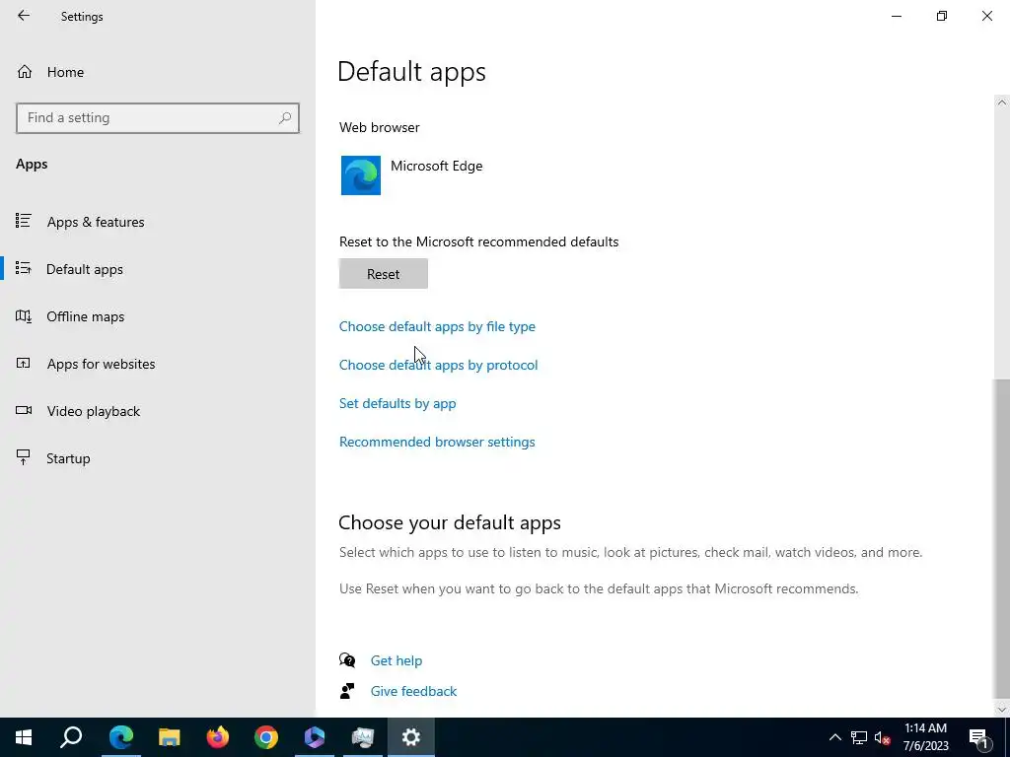Open the monitor app icon next to Settings
Viewport: 1010px width, 757px height.
[x=363, y=737]
